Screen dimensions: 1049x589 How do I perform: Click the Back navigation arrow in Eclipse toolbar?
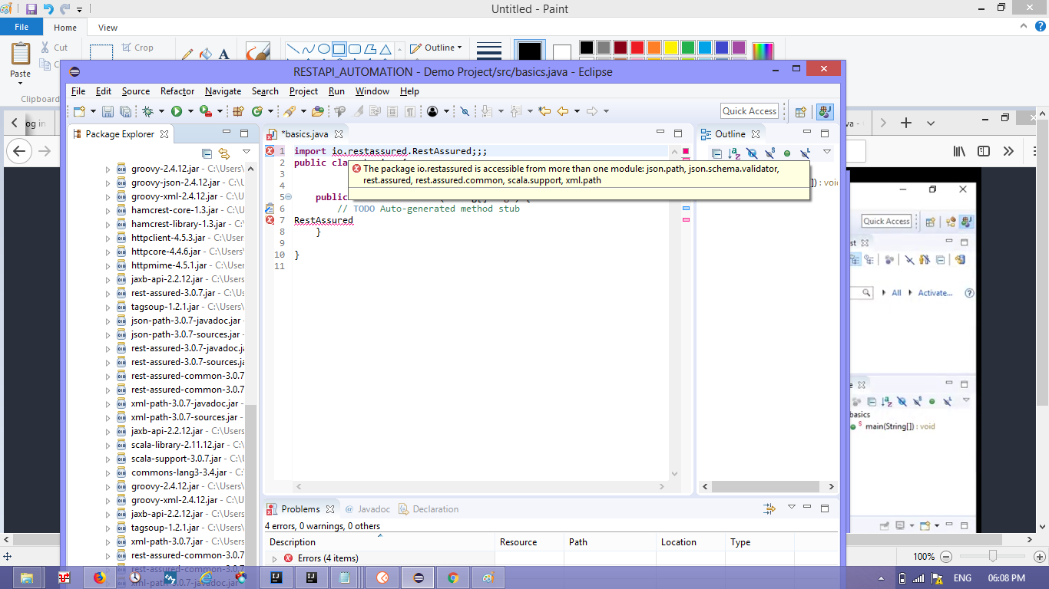(x=563, y=111)
